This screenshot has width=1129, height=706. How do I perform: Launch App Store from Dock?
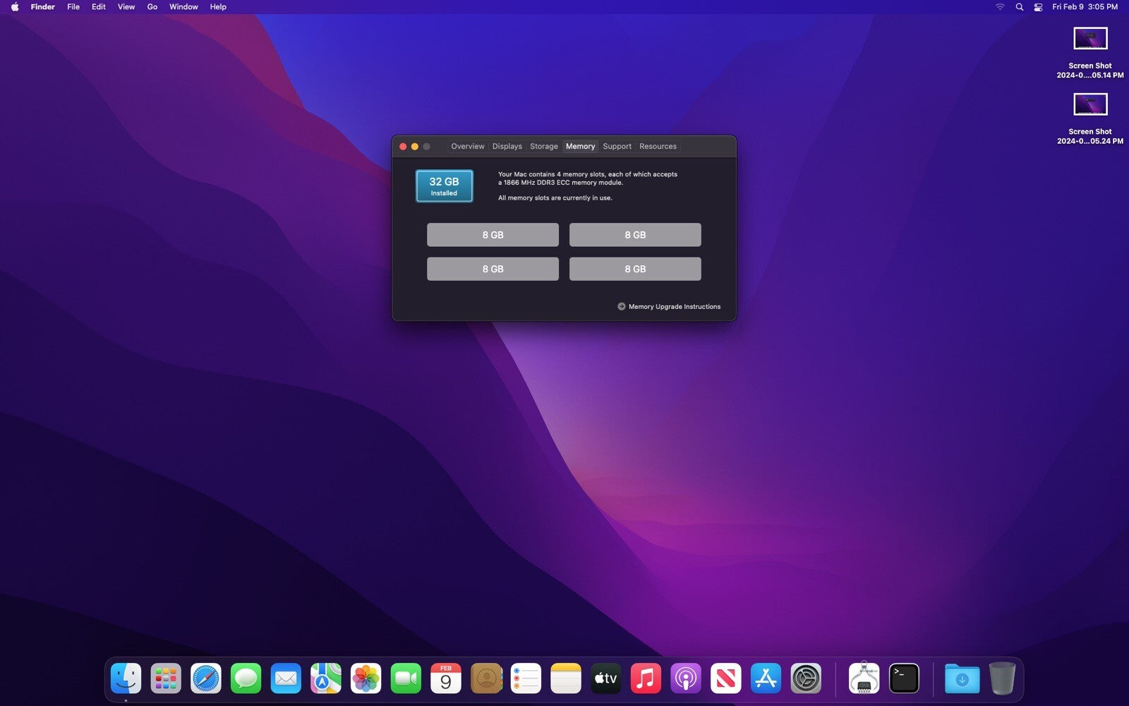pos(766,678)
